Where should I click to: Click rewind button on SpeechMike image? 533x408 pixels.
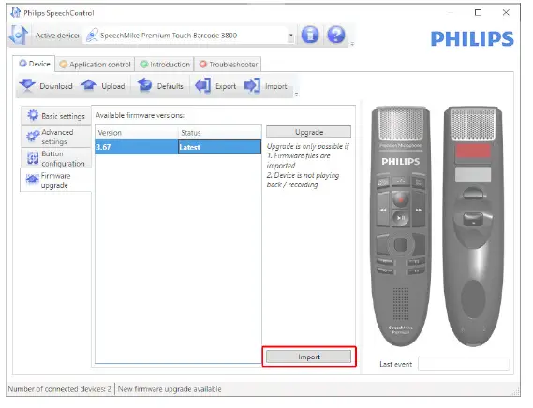click(383, 210)
